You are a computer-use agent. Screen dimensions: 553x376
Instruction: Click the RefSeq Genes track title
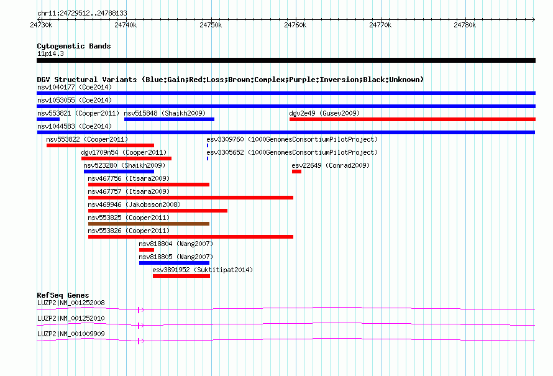[63, 295]
